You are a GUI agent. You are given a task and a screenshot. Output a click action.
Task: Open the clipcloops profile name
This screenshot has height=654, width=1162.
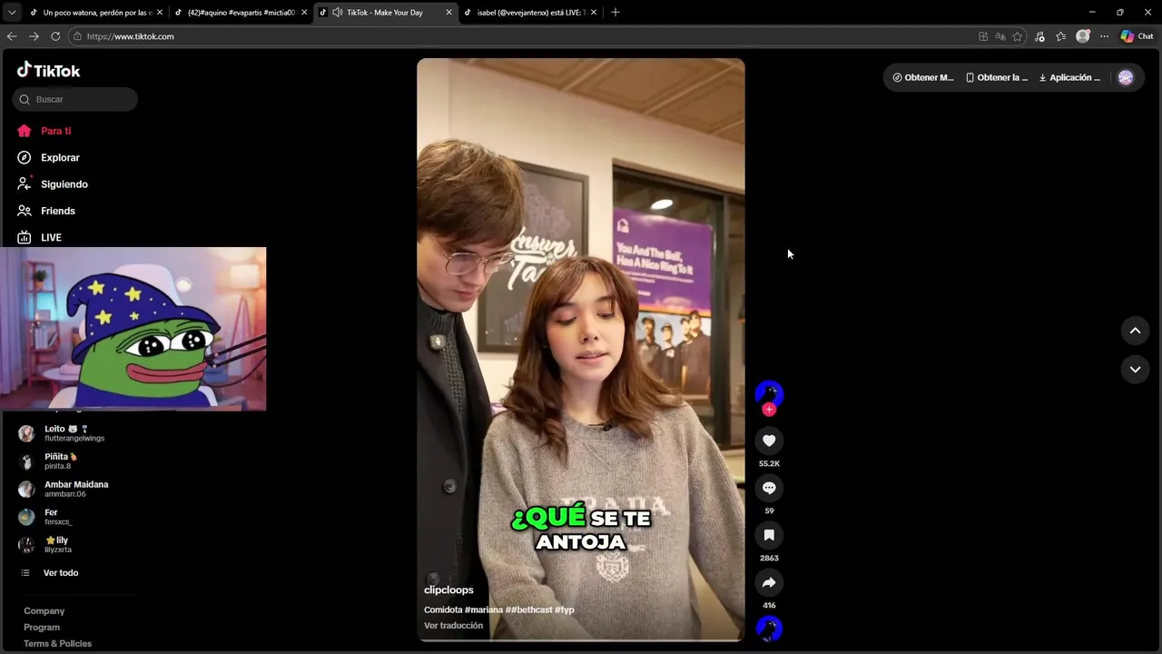[448, 590]
